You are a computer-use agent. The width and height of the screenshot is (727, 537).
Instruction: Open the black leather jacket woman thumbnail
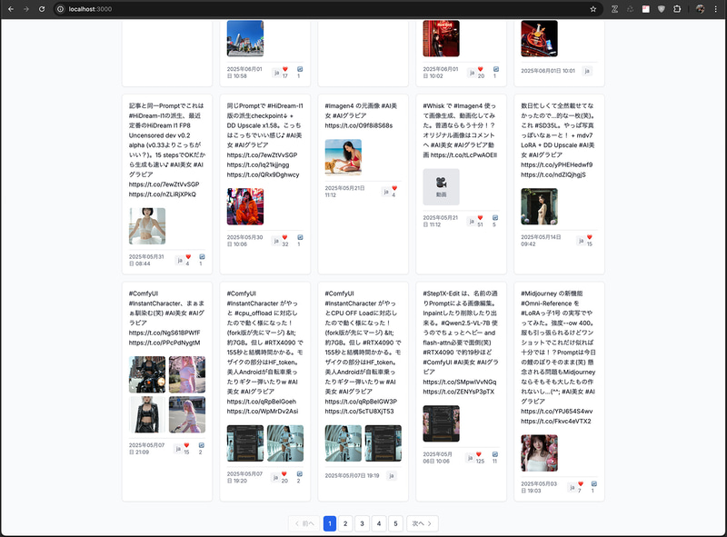[147, 414]
